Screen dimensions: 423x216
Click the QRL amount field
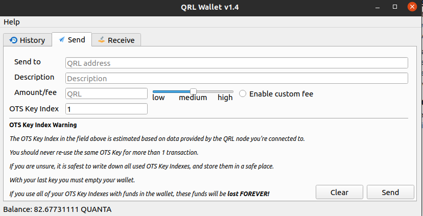tap(107, 93)
